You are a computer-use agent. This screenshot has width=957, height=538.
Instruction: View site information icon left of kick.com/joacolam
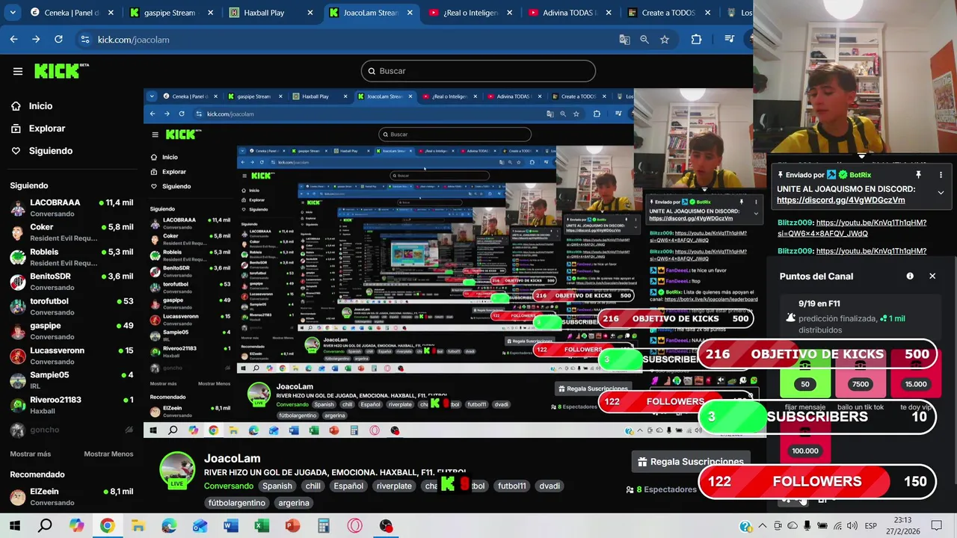click(x=84, y=40)
